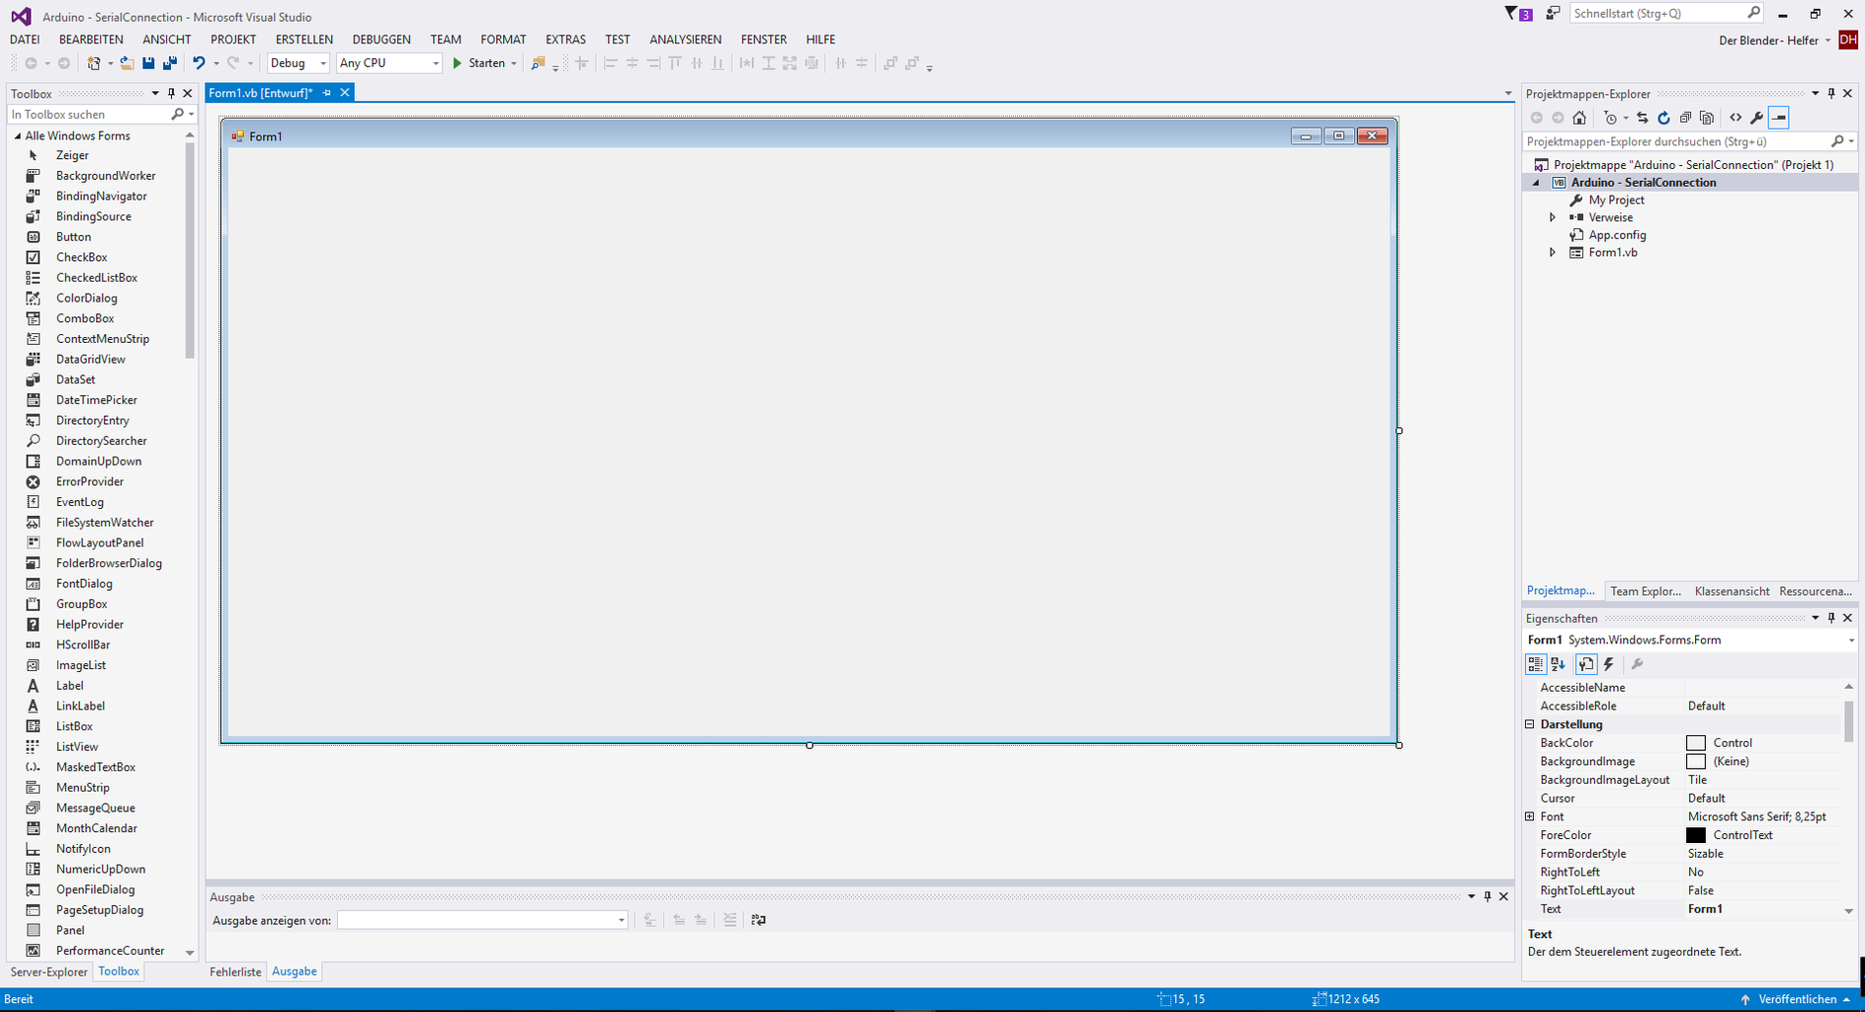Image resolution: width=1865 pixels, height=1012 pixels.
Task: Switch Eigenschaften to alphabetical sorting
Action: [1558, 664]
